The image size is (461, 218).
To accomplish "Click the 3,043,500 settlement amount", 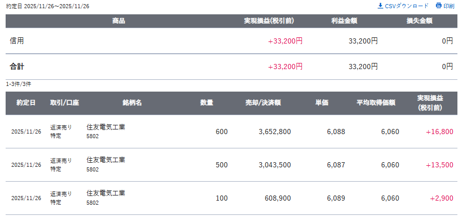I will click(x=275, y=165).
